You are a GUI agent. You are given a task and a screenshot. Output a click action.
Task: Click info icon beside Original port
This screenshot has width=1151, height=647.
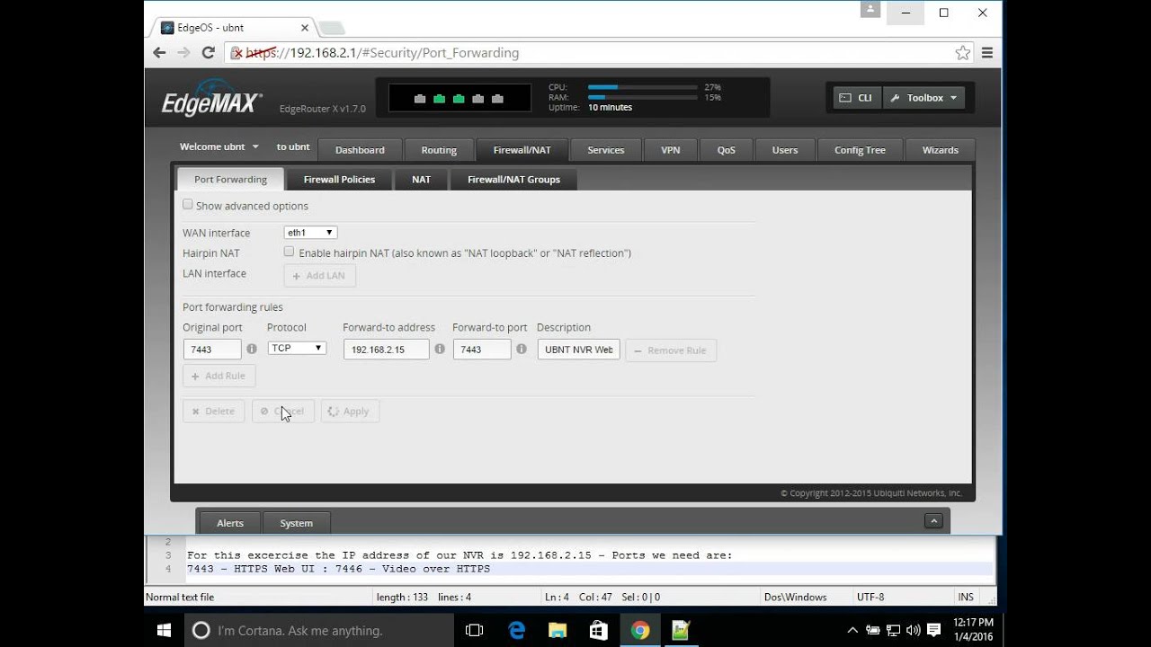click(x=252, y=349)
